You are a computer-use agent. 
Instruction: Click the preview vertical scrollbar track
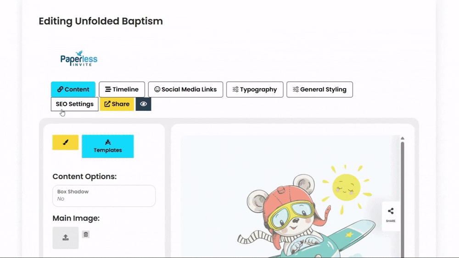(x=403, y=199)
